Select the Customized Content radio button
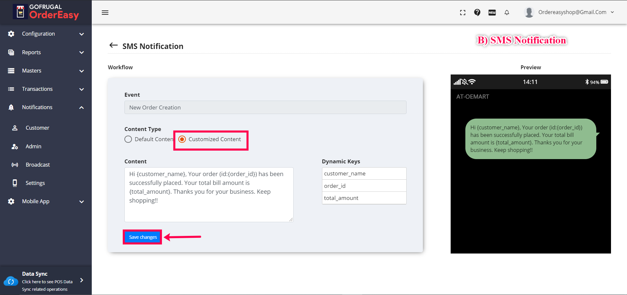The image size is (627, 295). (182, 139)
